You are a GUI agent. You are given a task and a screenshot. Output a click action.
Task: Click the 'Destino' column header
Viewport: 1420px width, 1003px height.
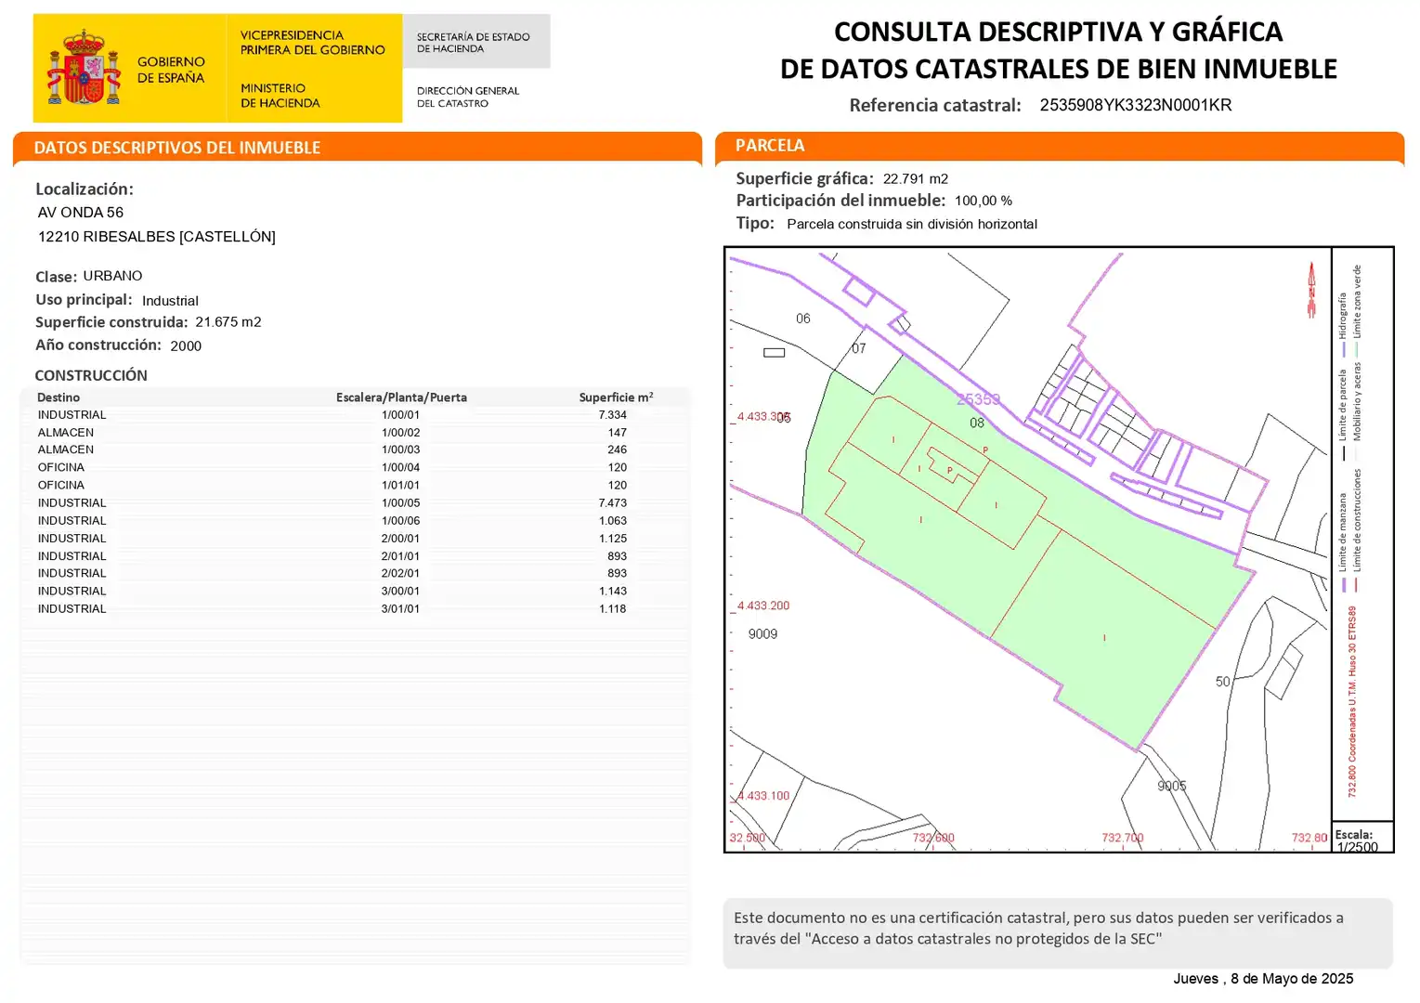[59, 397]
